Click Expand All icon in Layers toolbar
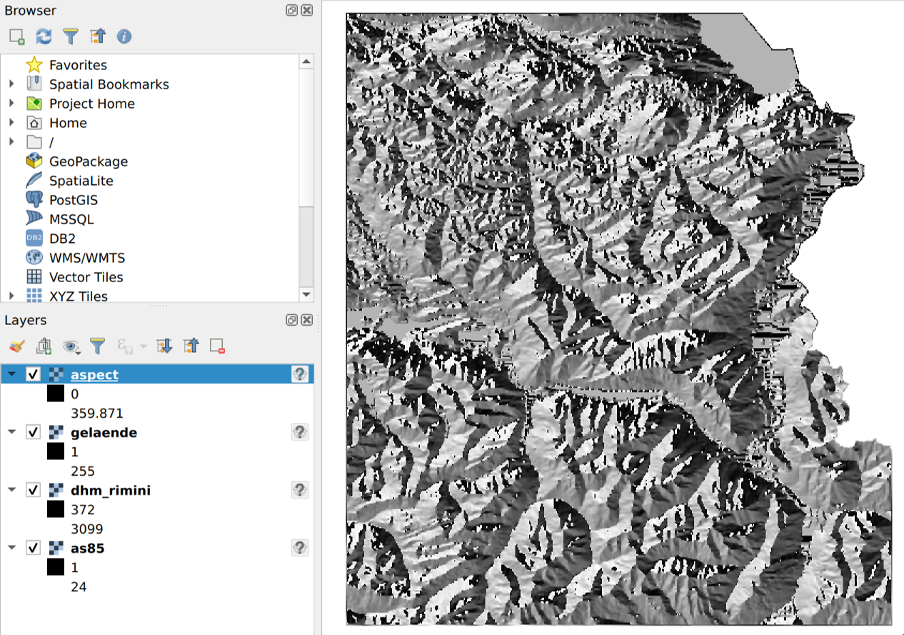The height and width of the screenshot is (635, 904). pos(164,346)
